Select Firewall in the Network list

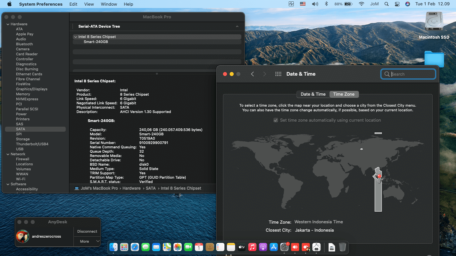tap(23, 159)
